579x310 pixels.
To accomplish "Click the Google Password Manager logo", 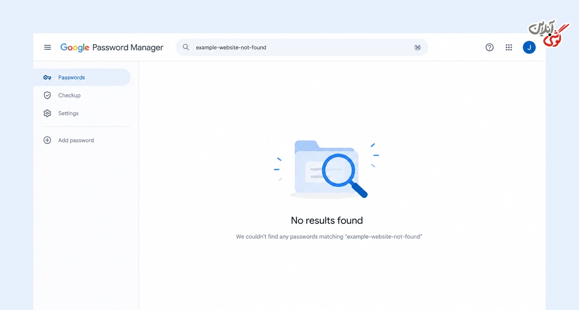I will click(x=112, y=47).
